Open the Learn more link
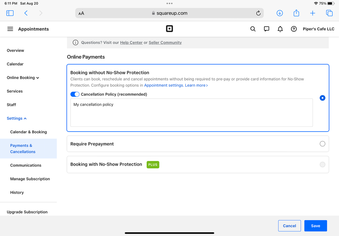This screenshot has height=236, width=339. coord(196,85)
